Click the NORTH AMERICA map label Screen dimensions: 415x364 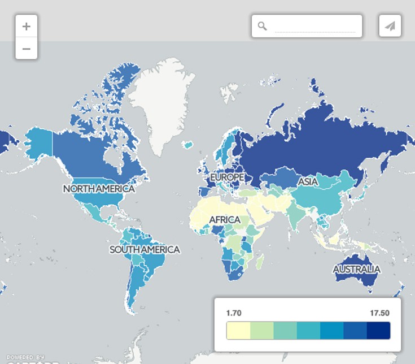[x=99, y=189]
